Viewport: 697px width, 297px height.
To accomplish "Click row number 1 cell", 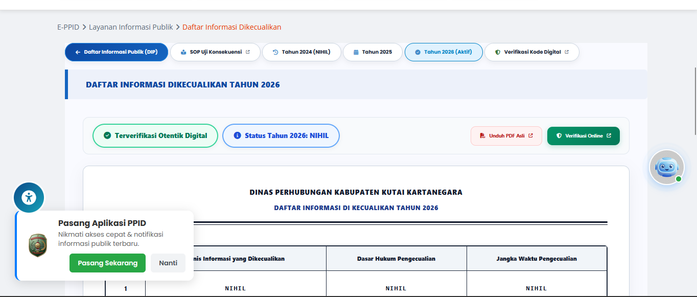I will 126,288.
